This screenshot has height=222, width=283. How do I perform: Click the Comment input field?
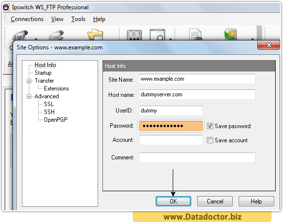pos(197,157)
